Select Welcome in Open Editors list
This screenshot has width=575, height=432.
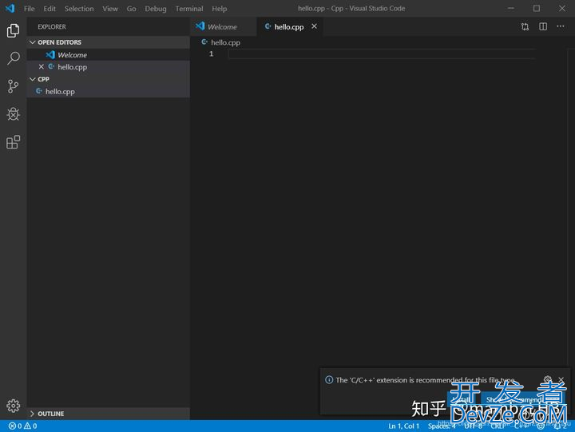pyautogui.click(x=109, y=54)
